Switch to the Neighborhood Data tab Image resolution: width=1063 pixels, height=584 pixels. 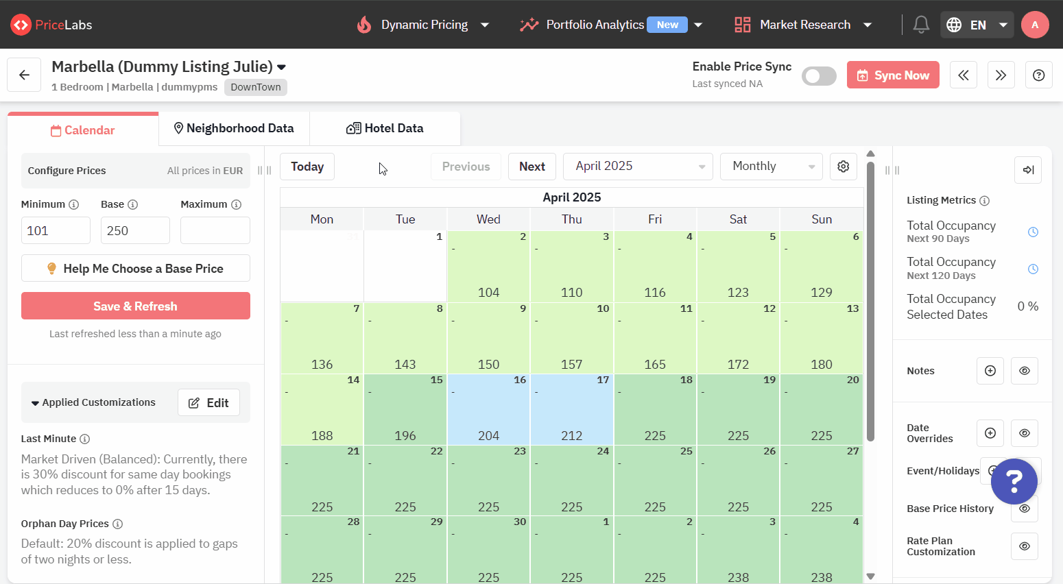[234, 128]
